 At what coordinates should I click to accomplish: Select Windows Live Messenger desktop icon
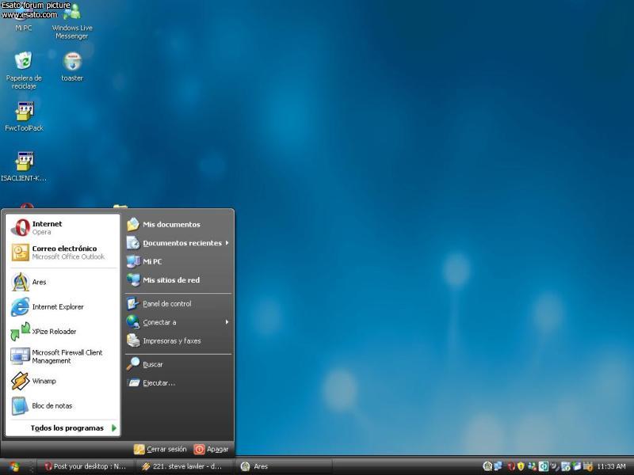click(72, 21)
